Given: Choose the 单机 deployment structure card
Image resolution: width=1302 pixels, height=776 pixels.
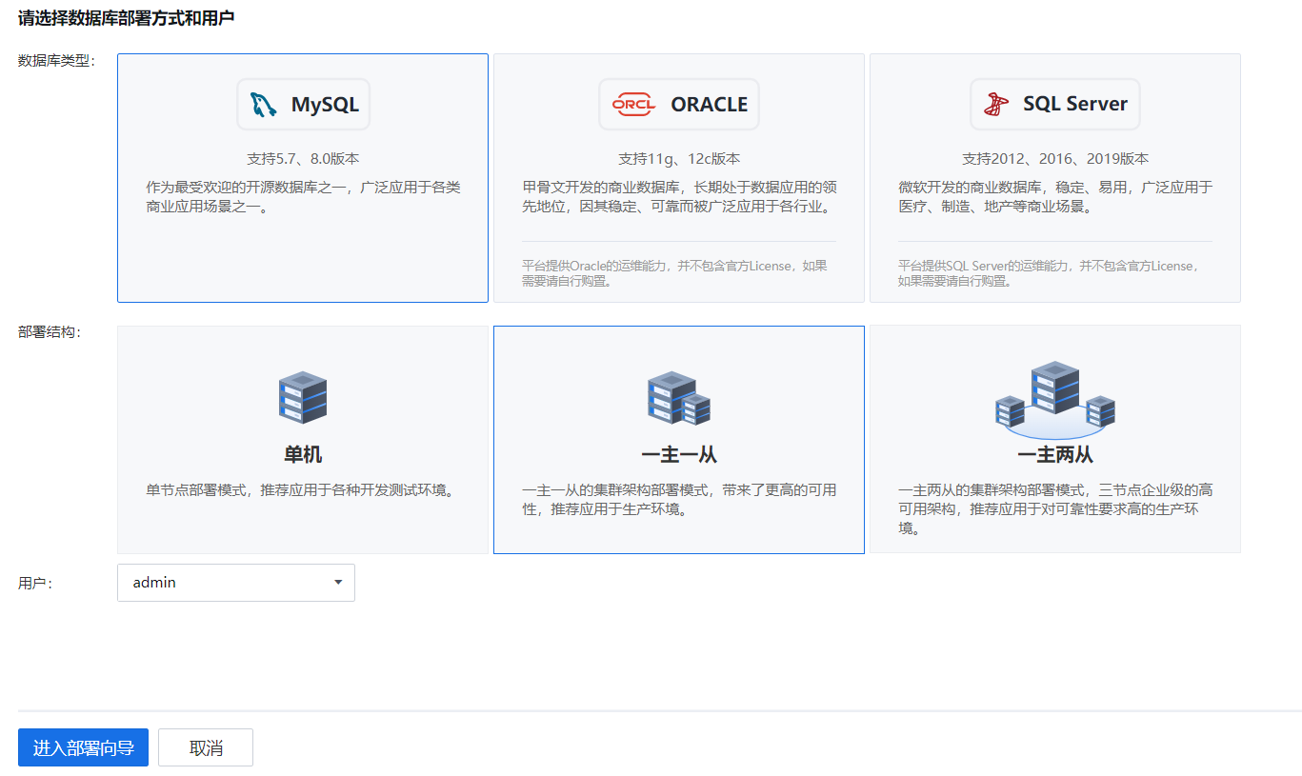Looking at the screenshot, I should click(303, 439).
